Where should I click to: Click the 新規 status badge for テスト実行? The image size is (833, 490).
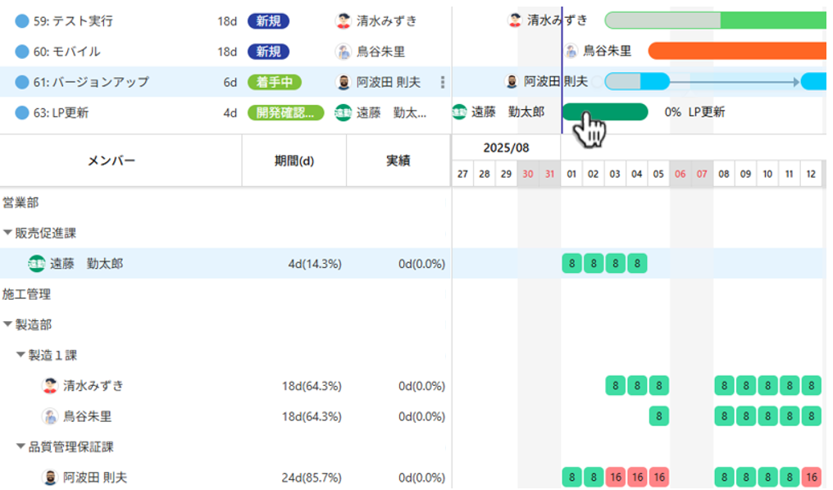(x=268, y=21)
